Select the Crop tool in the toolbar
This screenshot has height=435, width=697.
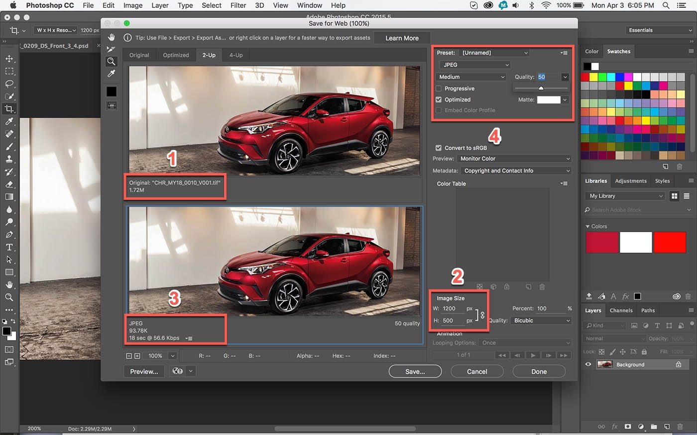[9, 108]
